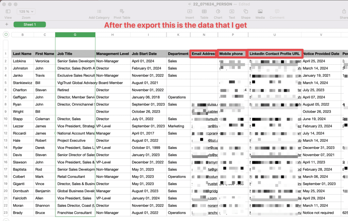Select row 12 header number
Screen dimensions: 348x221
pyautogui.click(x=5, y=133)
